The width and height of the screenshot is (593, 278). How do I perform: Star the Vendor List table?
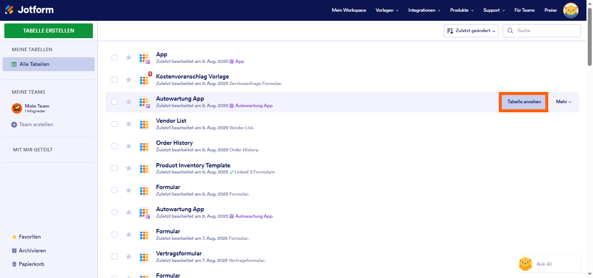pyautogui.click(x=128, y=124)
